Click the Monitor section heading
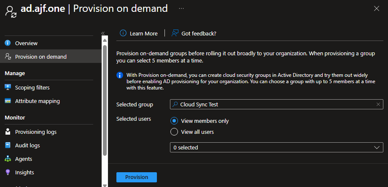Viewport: 388px width, 187px height. 15,117
